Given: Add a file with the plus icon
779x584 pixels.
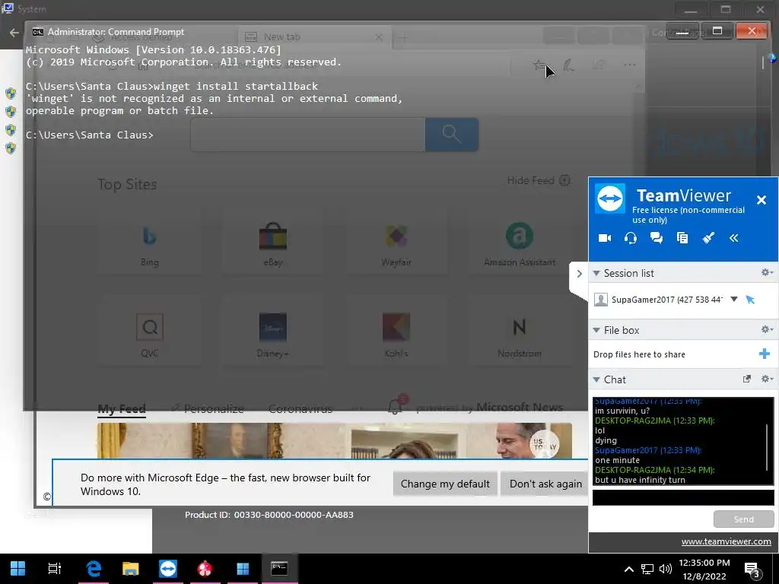Looking at the screenshot, I should pos(764,354).
